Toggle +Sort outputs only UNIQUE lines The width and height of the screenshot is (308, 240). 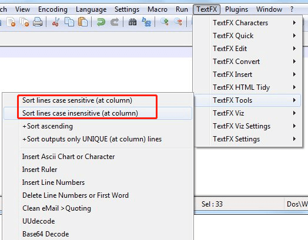pos(98,139)
